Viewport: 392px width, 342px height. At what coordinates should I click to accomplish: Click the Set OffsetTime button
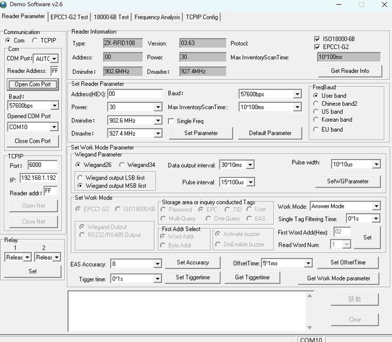tap(348, 263)
